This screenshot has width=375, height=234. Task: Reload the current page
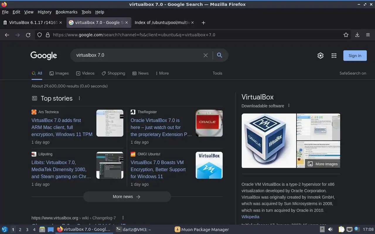click(28, 35)
